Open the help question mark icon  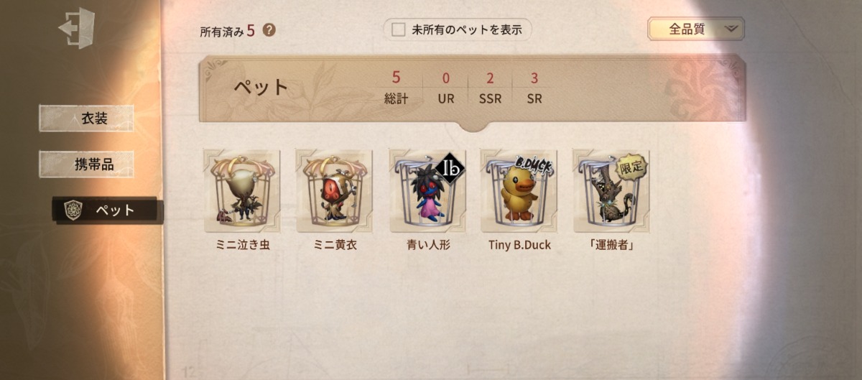point(269,31)
